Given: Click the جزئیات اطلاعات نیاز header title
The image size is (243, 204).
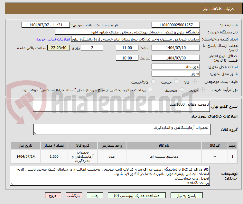Looking at the screenshot, I should [219, 9].
